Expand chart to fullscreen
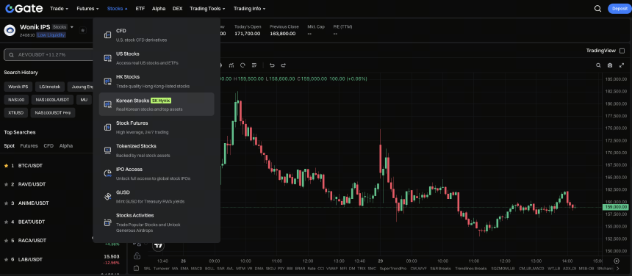Viewport: 632px width, 276px height. (622, 65)
